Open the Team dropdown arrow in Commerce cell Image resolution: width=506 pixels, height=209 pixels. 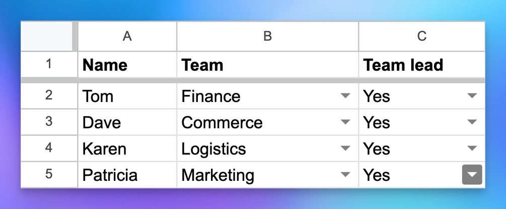[x=345, y=122]
